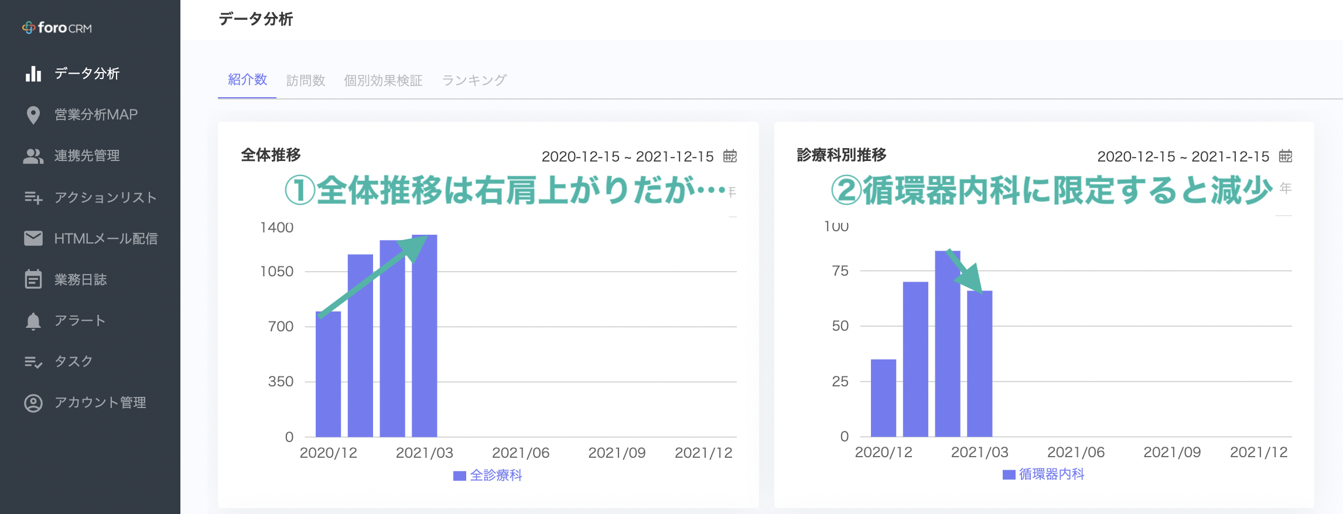Click the envelope icon for HTMLメール配信
The width and height of the screenshot is (1343, 514).
33,238
